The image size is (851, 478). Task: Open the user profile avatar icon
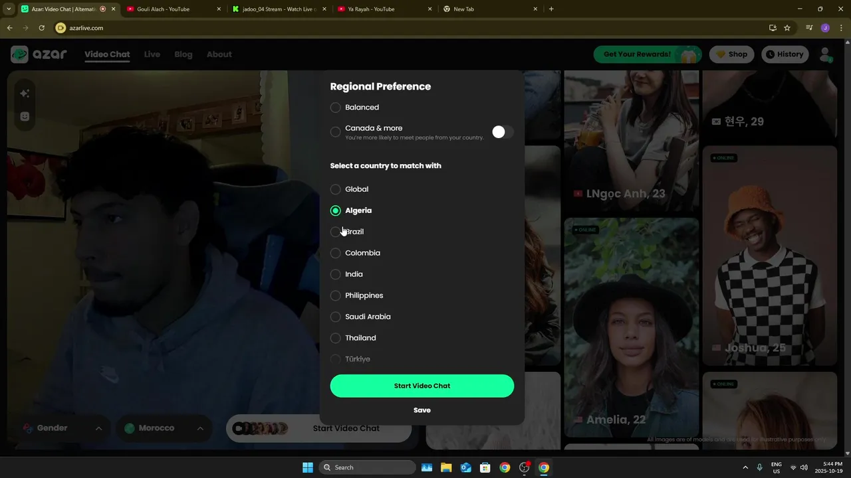coord(826,54)
